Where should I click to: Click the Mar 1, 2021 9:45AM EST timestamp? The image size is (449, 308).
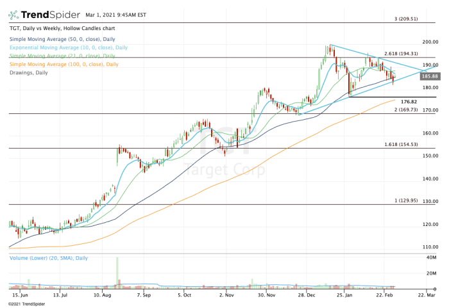[120, 13]
